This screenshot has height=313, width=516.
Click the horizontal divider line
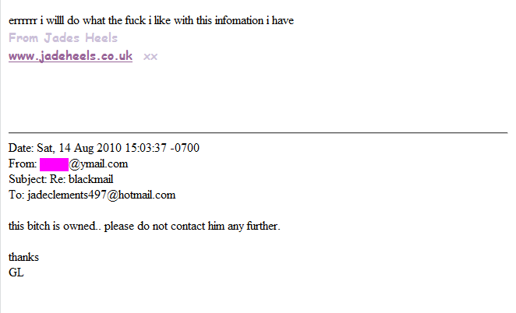tap(257, 132)
